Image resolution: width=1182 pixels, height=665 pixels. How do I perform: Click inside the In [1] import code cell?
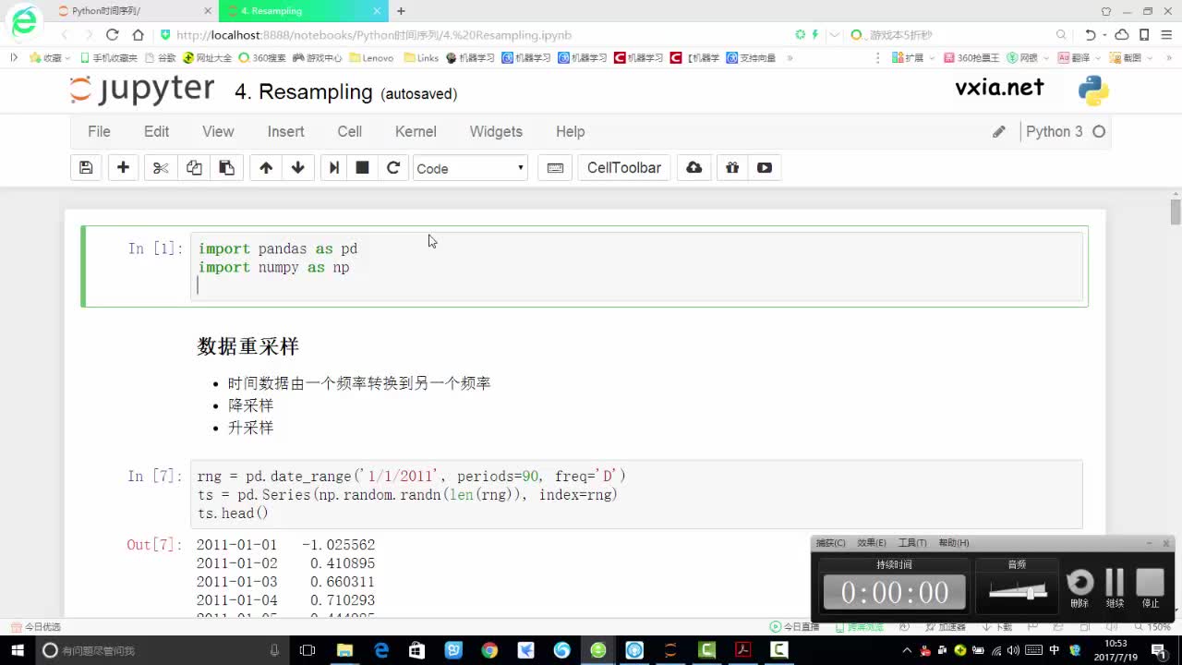[636, 267]
